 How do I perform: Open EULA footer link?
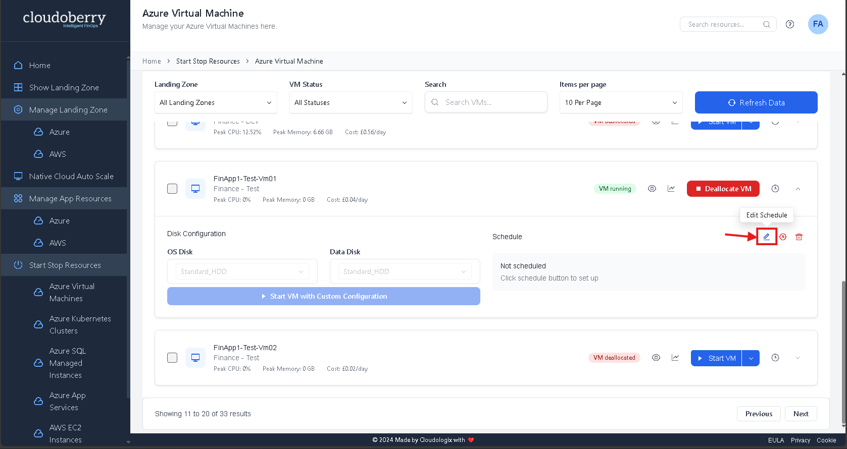(x=776, y=440)
